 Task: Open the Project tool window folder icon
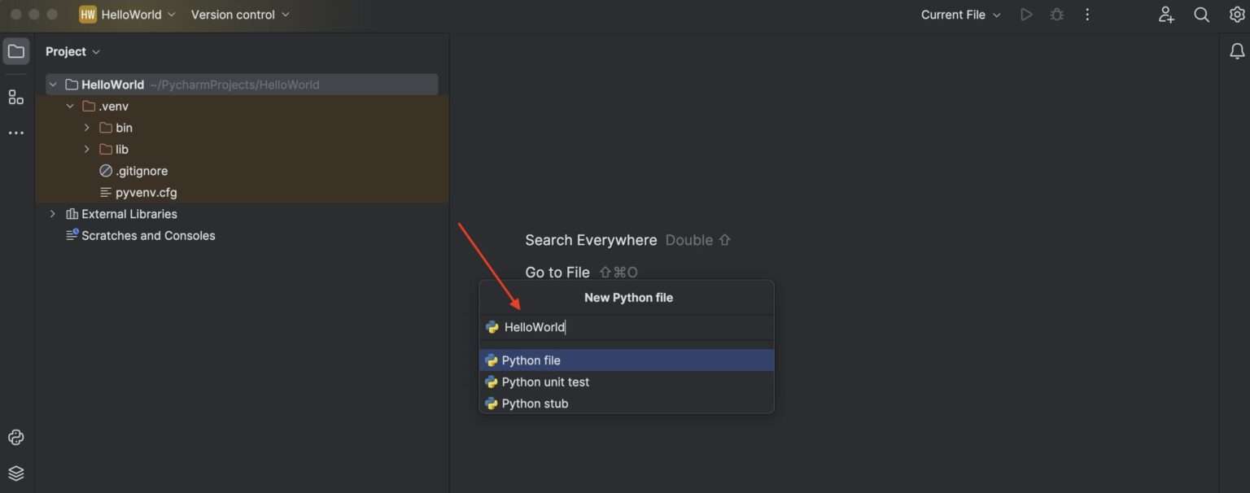coord(16,51)
